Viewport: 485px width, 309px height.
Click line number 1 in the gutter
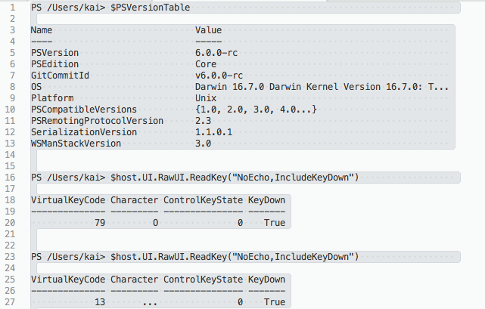point(12,7)
